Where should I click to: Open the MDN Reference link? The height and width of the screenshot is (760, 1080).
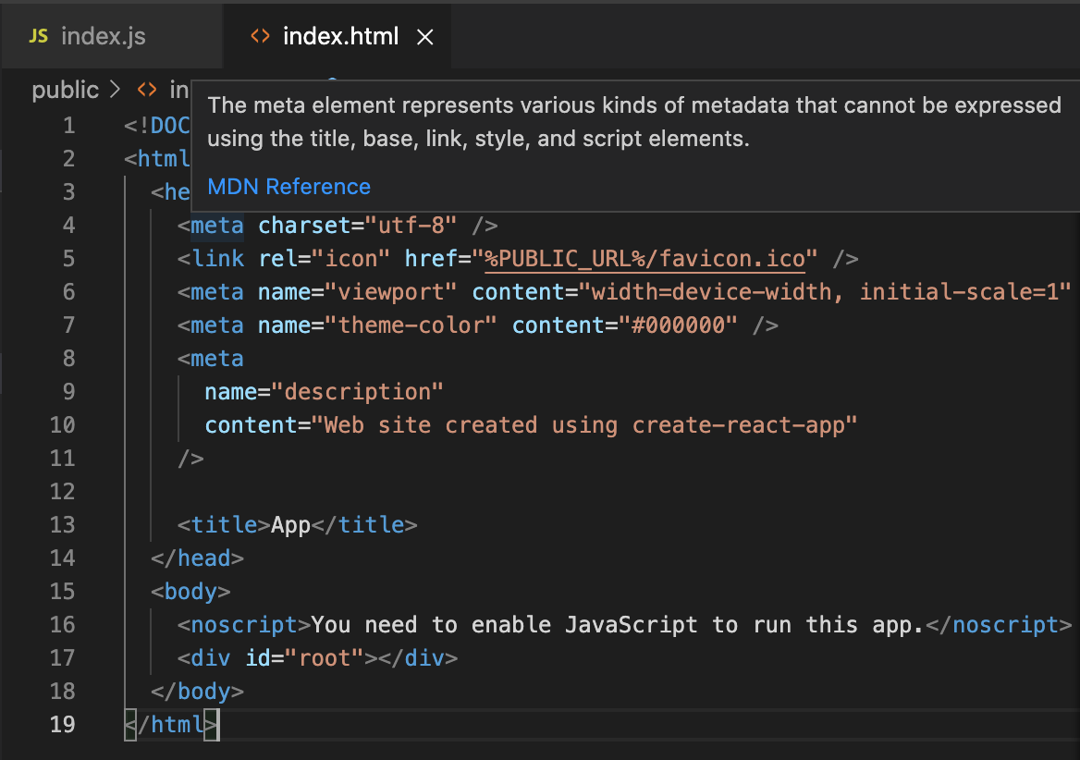coord(288,187)
